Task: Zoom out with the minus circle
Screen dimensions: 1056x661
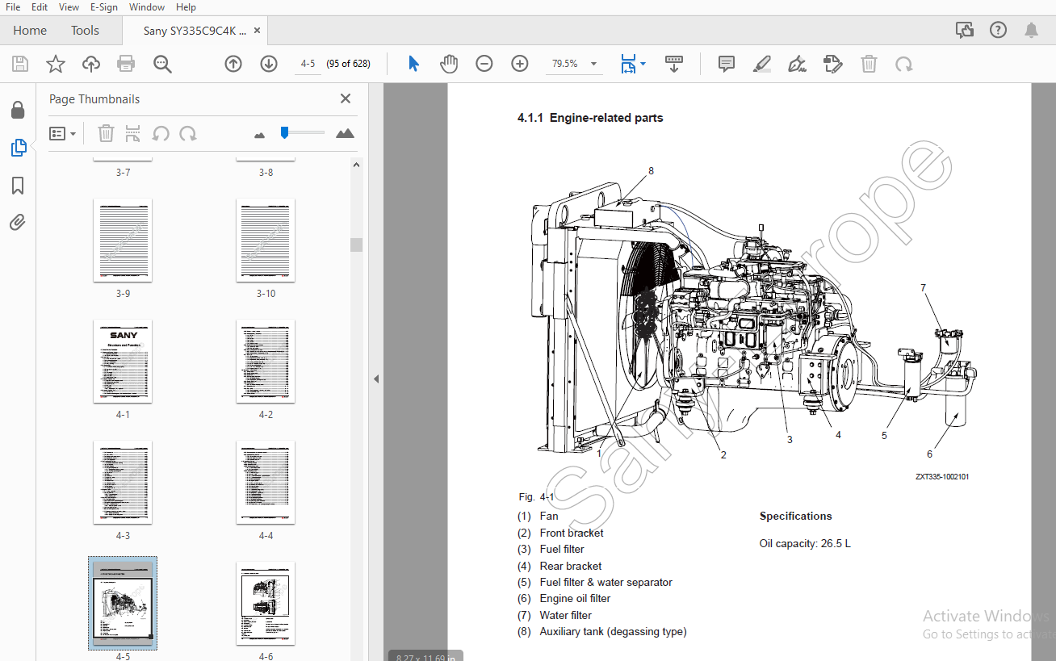Action: pyautogui.click(x=484, y=64)
